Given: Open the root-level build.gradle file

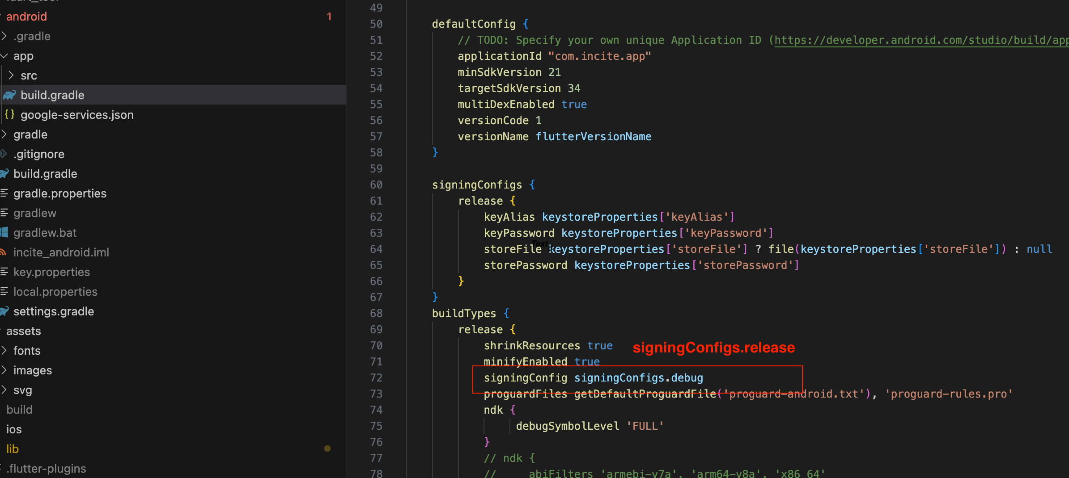Looking at the screenshot, I should click(x=45, y=174).
